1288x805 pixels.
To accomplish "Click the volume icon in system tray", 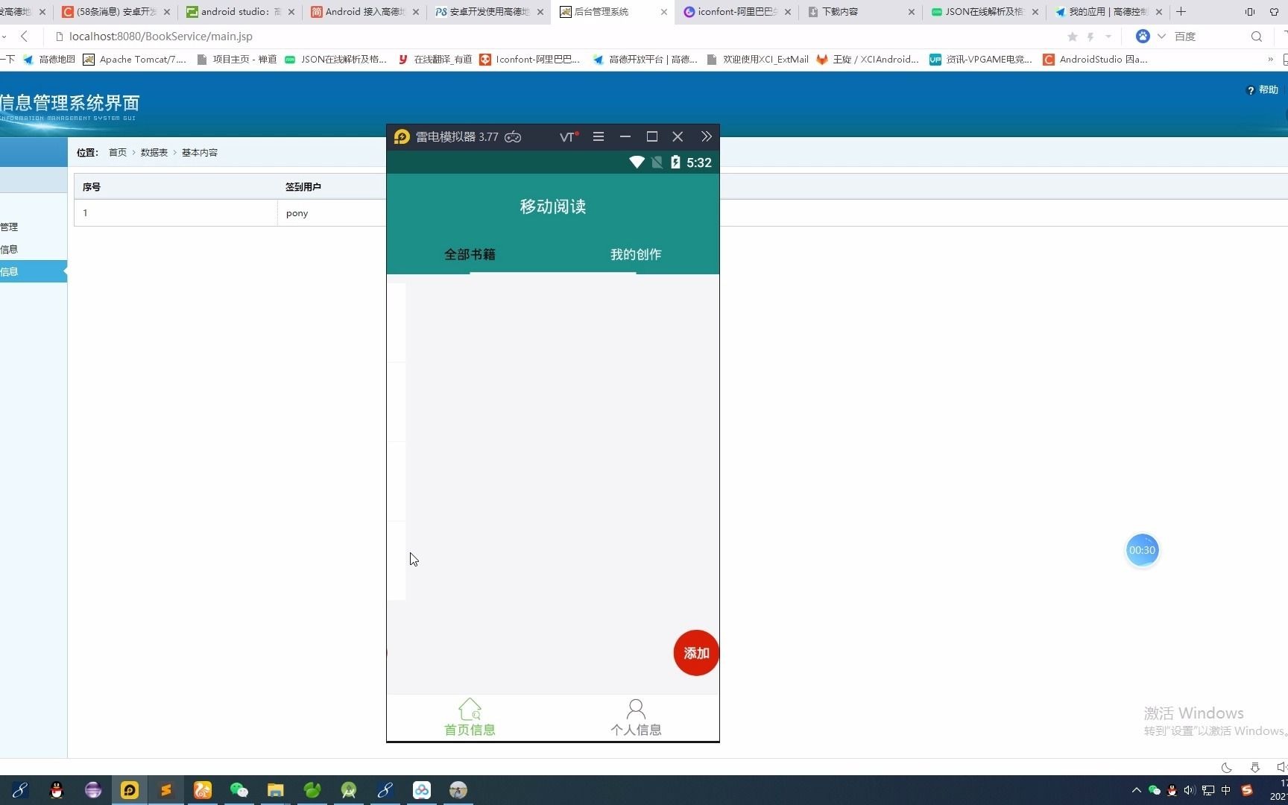I will 1190,790.
